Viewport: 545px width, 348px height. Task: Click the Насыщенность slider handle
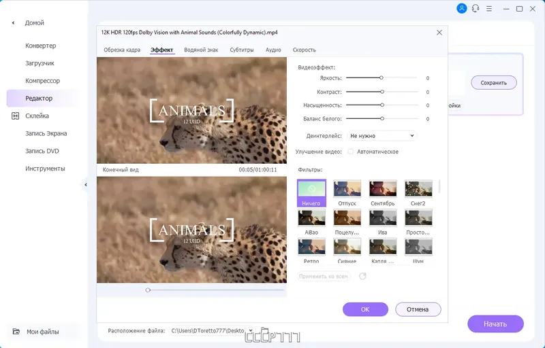point(382,105)
